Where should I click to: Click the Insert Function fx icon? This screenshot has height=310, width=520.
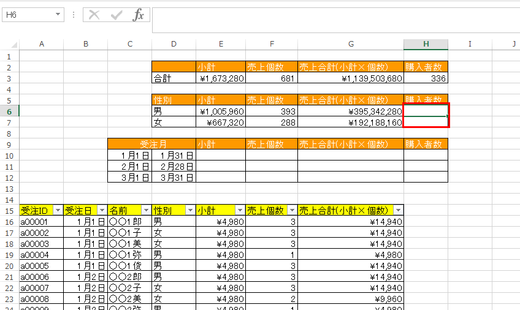click(x=139, y=15)
